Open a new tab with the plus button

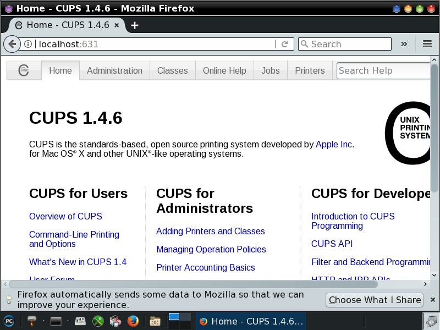pos(134,25)
